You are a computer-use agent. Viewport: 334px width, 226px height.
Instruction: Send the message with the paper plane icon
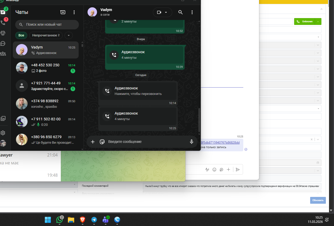238,170
